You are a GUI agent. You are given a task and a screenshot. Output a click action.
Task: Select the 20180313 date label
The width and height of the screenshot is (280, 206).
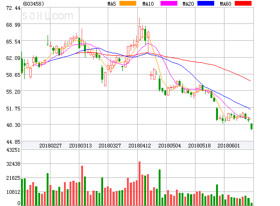click(x=80, y=146)
